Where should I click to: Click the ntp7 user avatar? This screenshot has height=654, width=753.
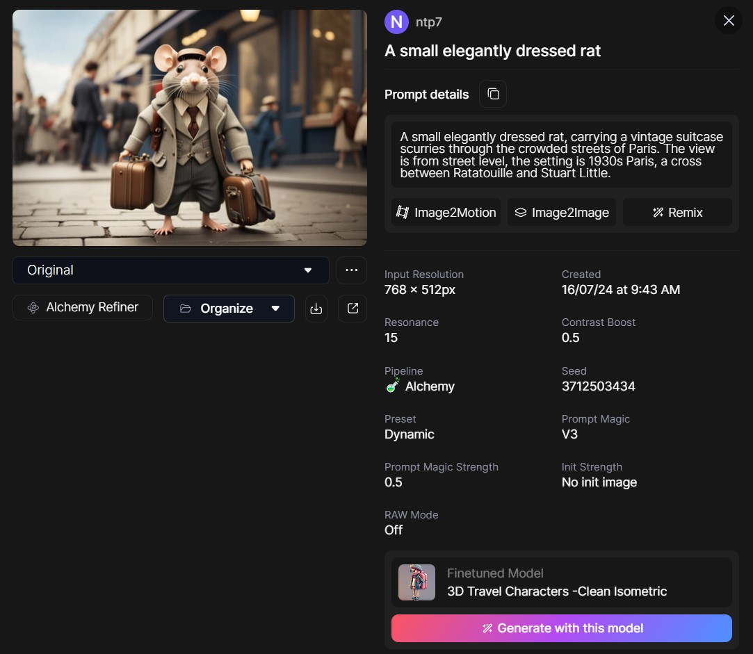(396, 22)
